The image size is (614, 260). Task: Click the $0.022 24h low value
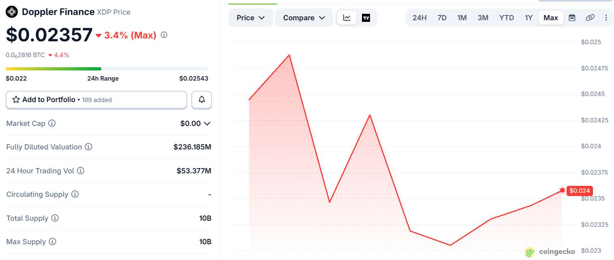pos(16,79)
